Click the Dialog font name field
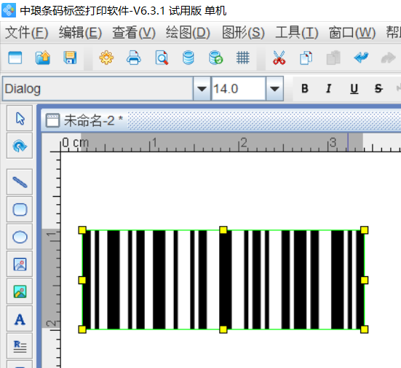 click(98, 89)
